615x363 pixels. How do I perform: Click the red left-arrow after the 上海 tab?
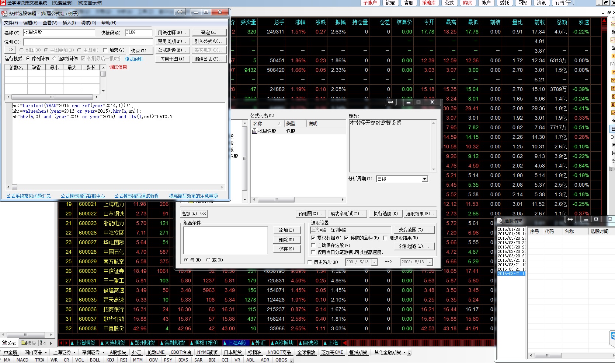pos(344,343)
